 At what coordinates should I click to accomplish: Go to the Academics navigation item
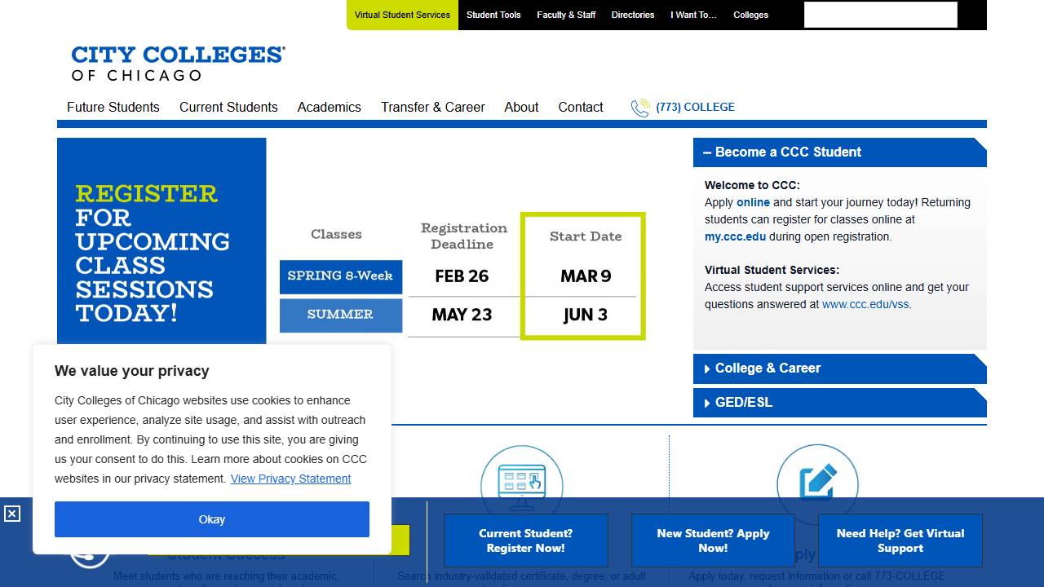(x=329, y=108)
